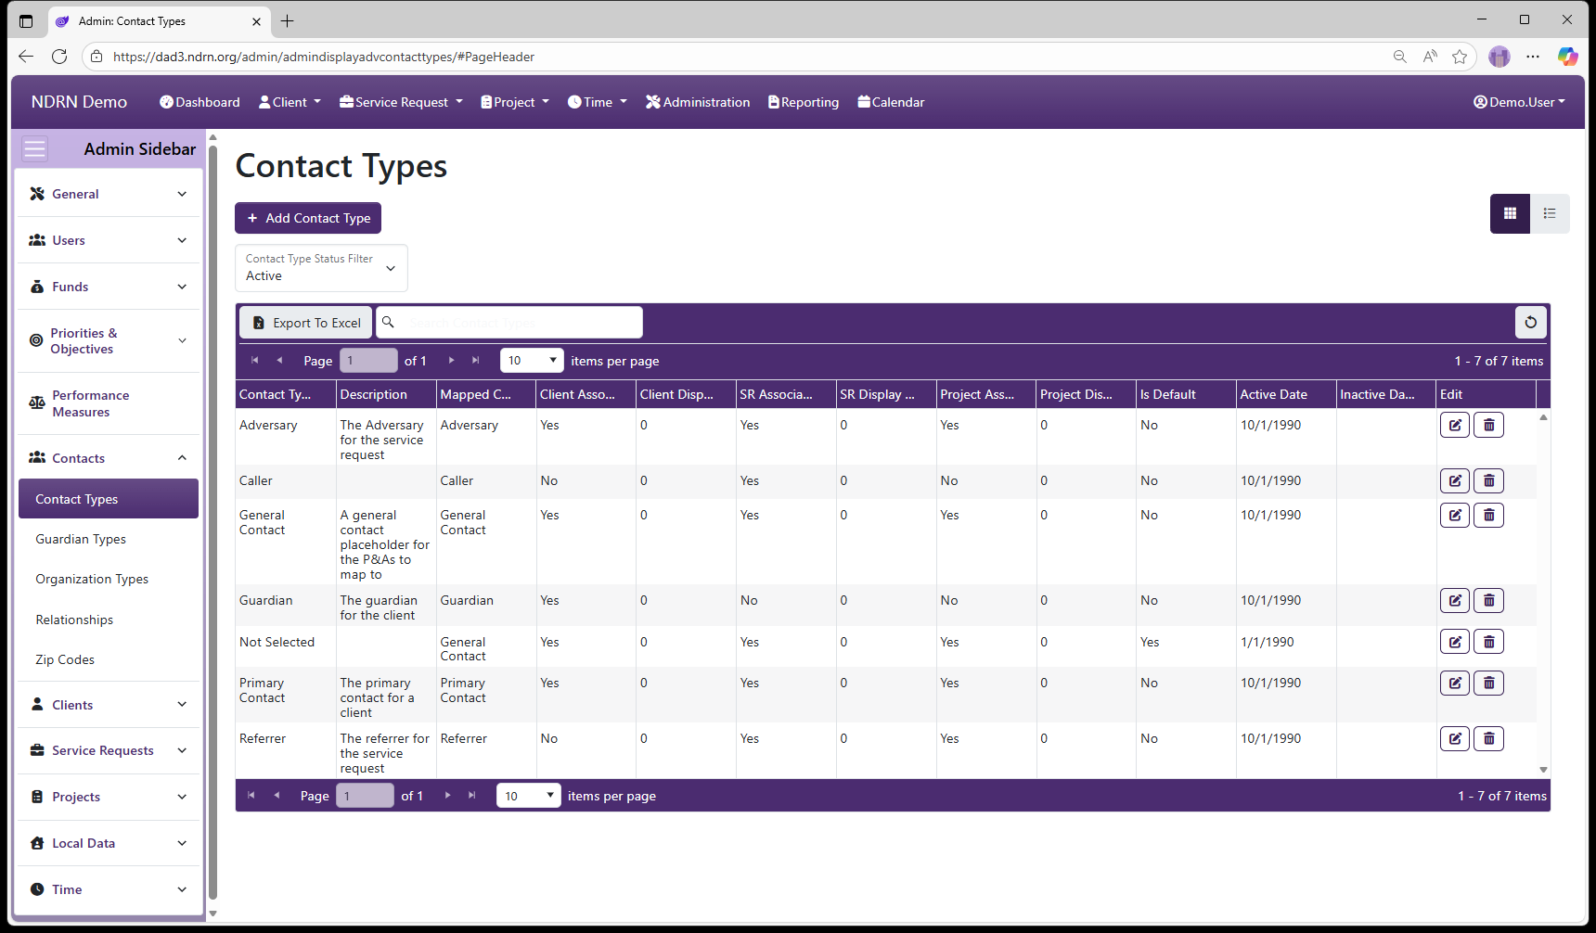Switch to list view layout
The width and height of the screenshot is (1596, 933).
(1550, 213)
